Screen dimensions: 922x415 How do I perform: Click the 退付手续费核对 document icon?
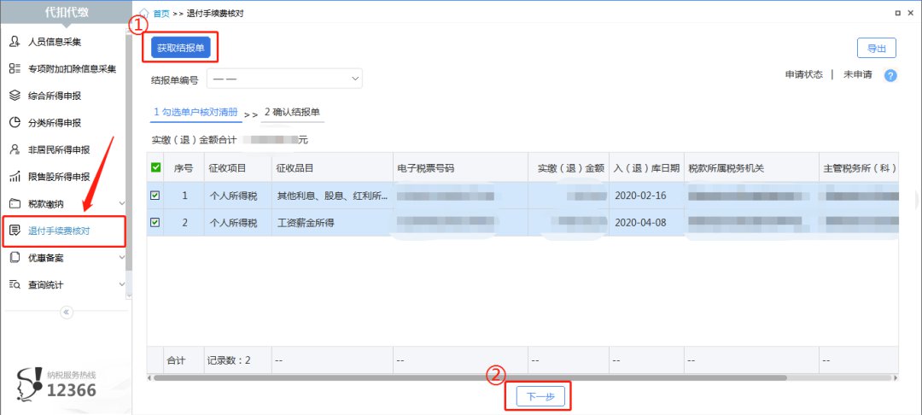(15, 231)
